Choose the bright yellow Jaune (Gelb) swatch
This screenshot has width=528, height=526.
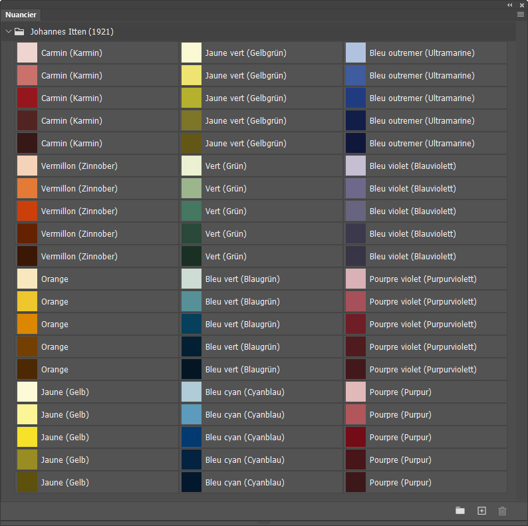point(27,438)
